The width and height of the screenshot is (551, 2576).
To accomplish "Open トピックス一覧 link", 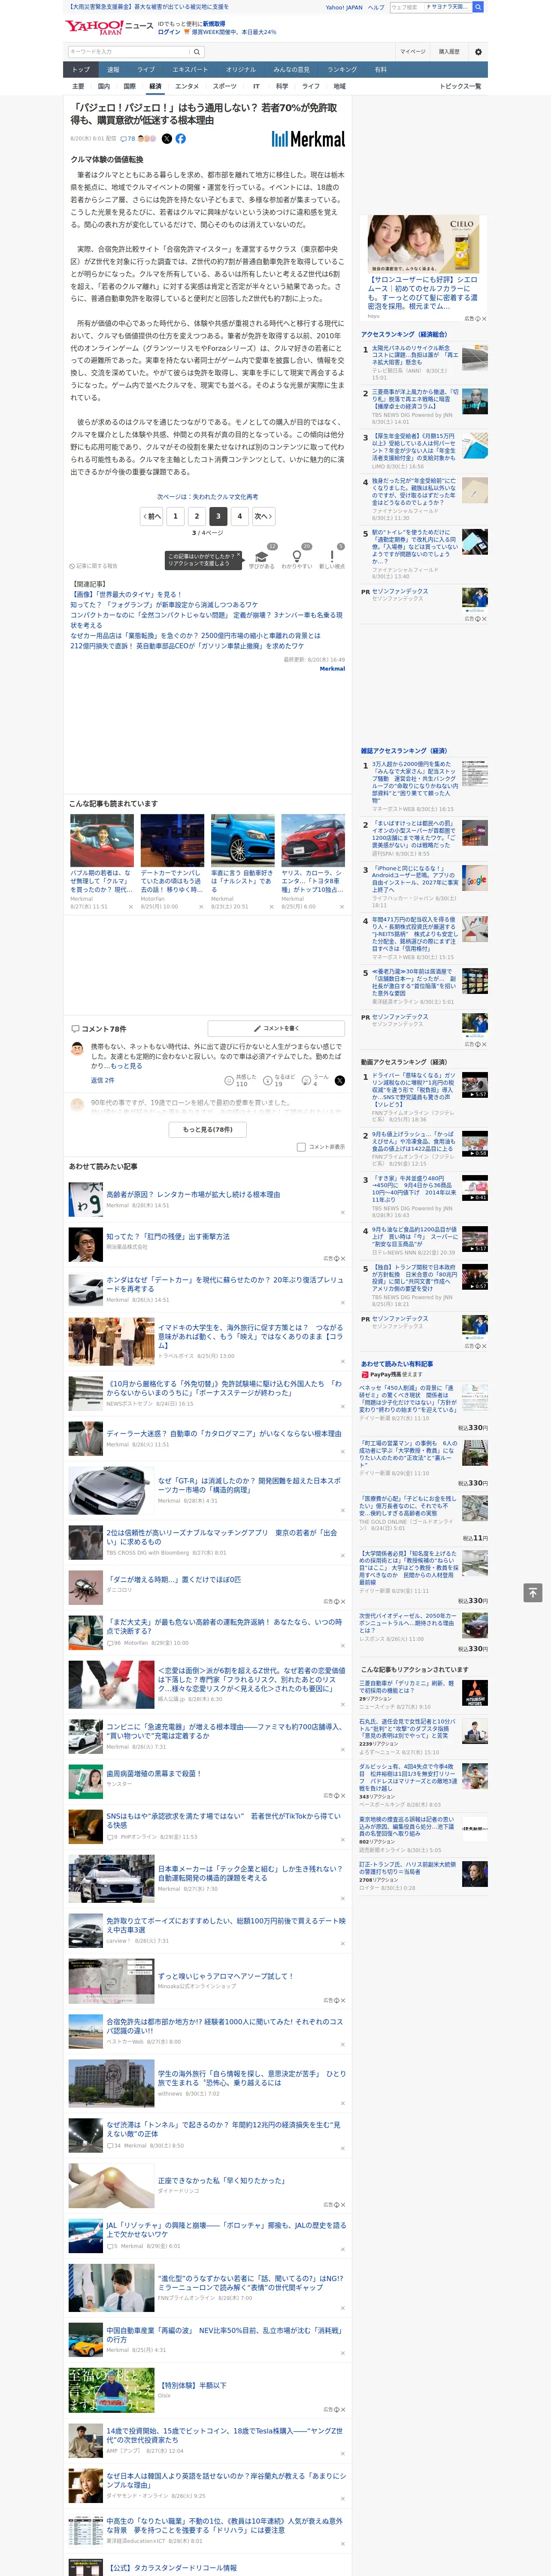I will (460, 86).
